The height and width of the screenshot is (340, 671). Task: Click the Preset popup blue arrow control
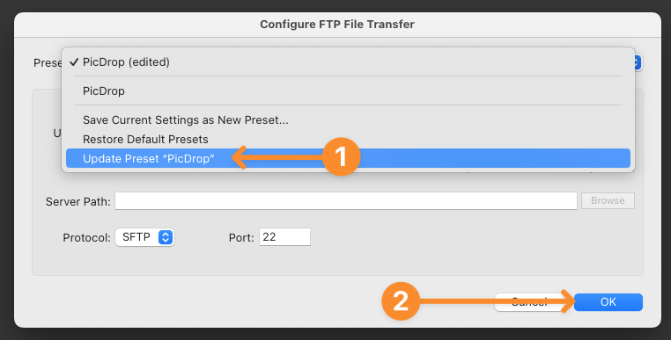pyautogui.click(x=637, y=62)
